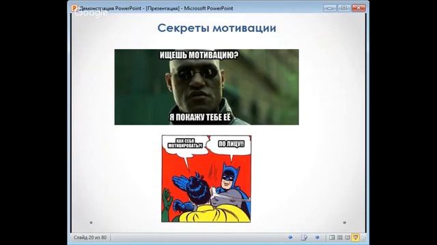The width and height of the screenshot is (437, 245).
Task: Select the highlighted Slide Show view icon
Action: (356, 238)
